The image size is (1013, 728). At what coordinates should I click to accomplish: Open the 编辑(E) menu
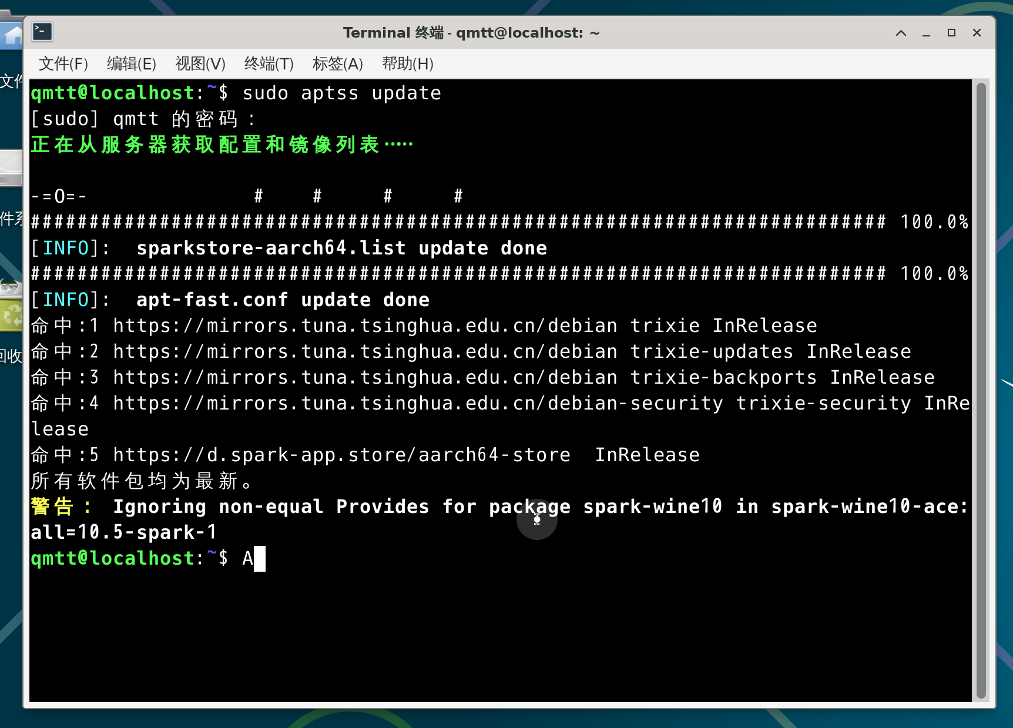click(132, 63)
